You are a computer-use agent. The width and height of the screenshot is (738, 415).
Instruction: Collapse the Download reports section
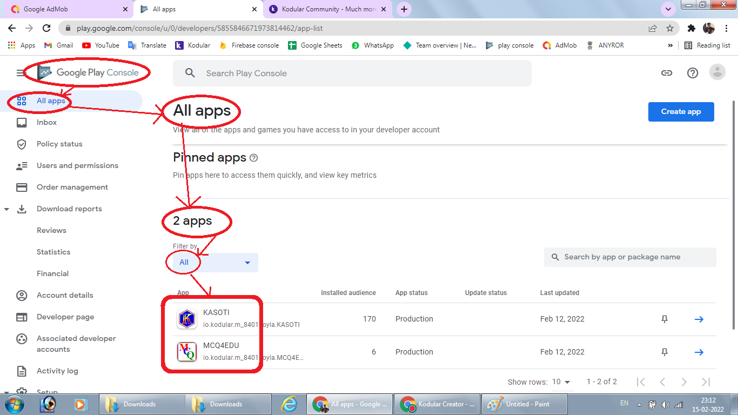[x=6, y=209]
